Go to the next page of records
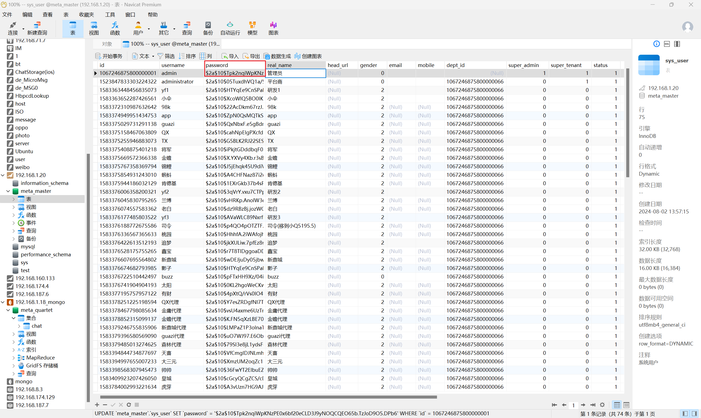701x418 pixels. [x=583, y=405]
